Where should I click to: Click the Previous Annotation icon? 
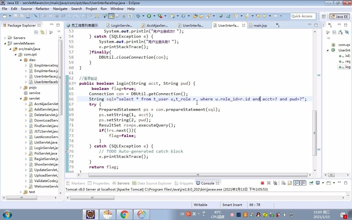(x=246, y=16)
